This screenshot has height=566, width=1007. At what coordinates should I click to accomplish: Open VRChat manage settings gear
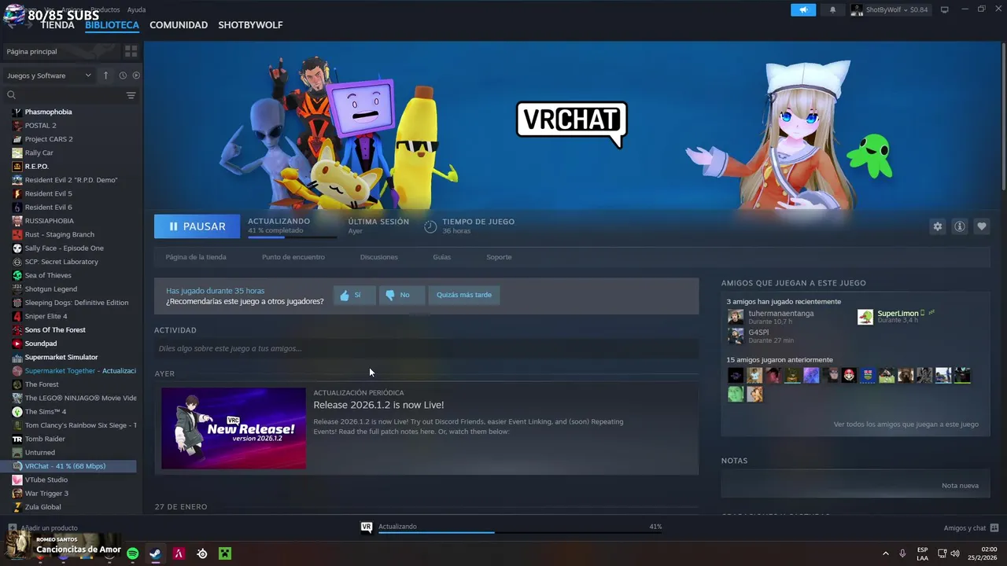(937, 226)
